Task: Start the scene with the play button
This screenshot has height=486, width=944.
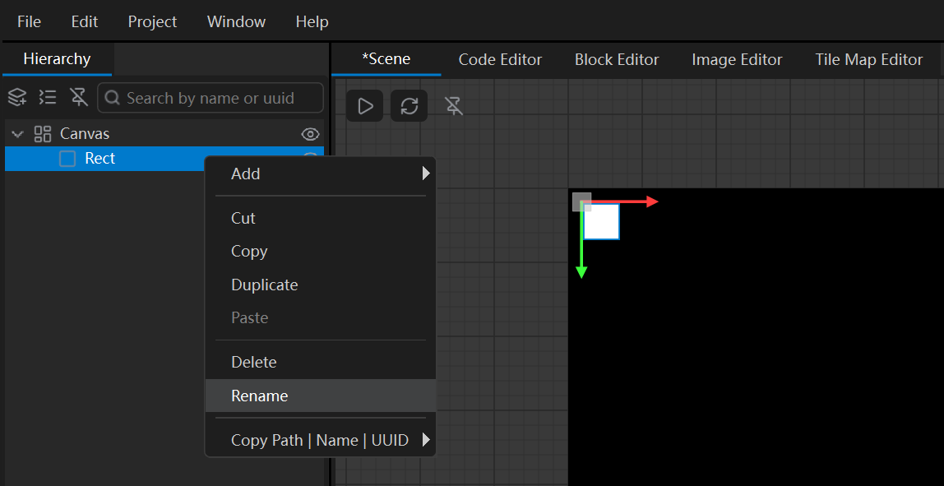Action: pos(365,106)
